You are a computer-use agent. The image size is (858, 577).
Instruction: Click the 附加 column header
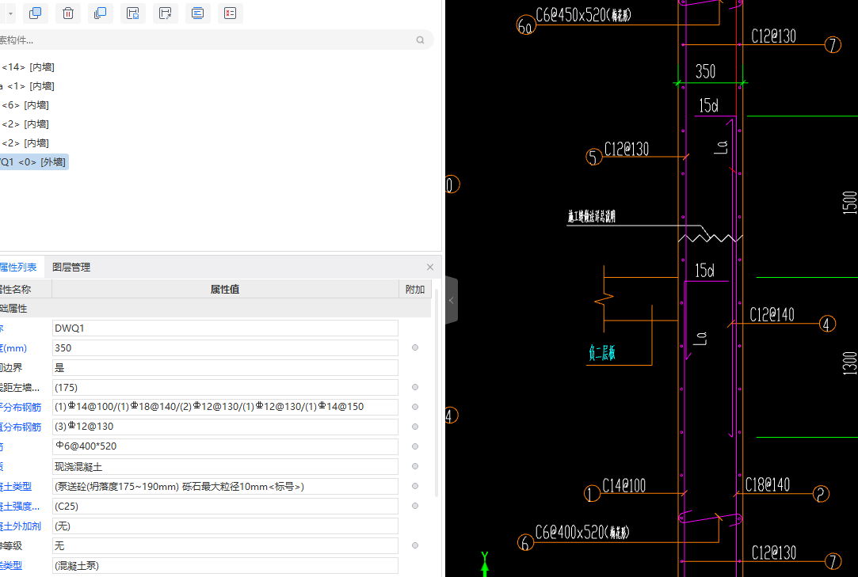pyautogui.click(x=415, y=290)
